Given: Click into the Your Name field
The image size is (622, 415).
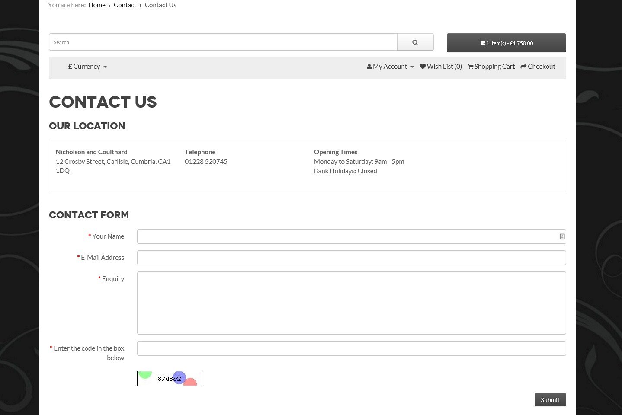Looking at the screenshot, I should [x=346, y=236].
